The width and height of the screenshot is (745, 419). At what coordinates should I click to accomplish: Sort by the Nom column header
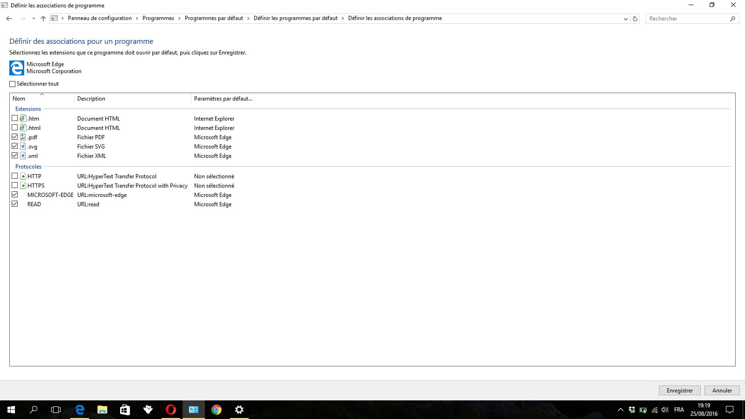[x=42, y=99]
